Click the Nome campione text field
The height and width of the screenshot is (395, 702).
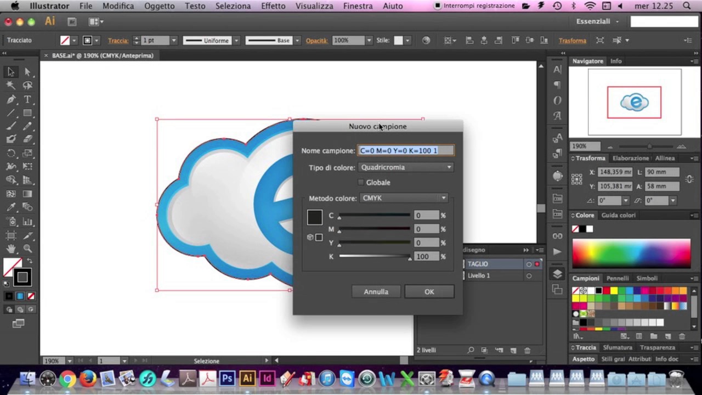point(406,150)
